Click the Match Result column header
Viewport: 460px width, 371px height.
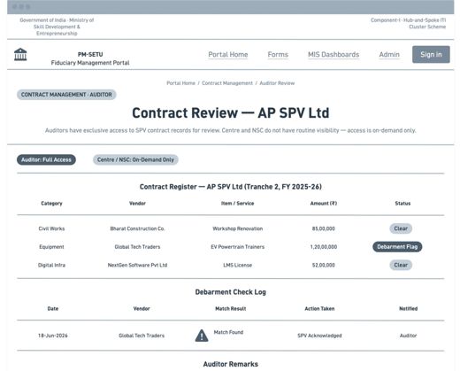(231, 309)
